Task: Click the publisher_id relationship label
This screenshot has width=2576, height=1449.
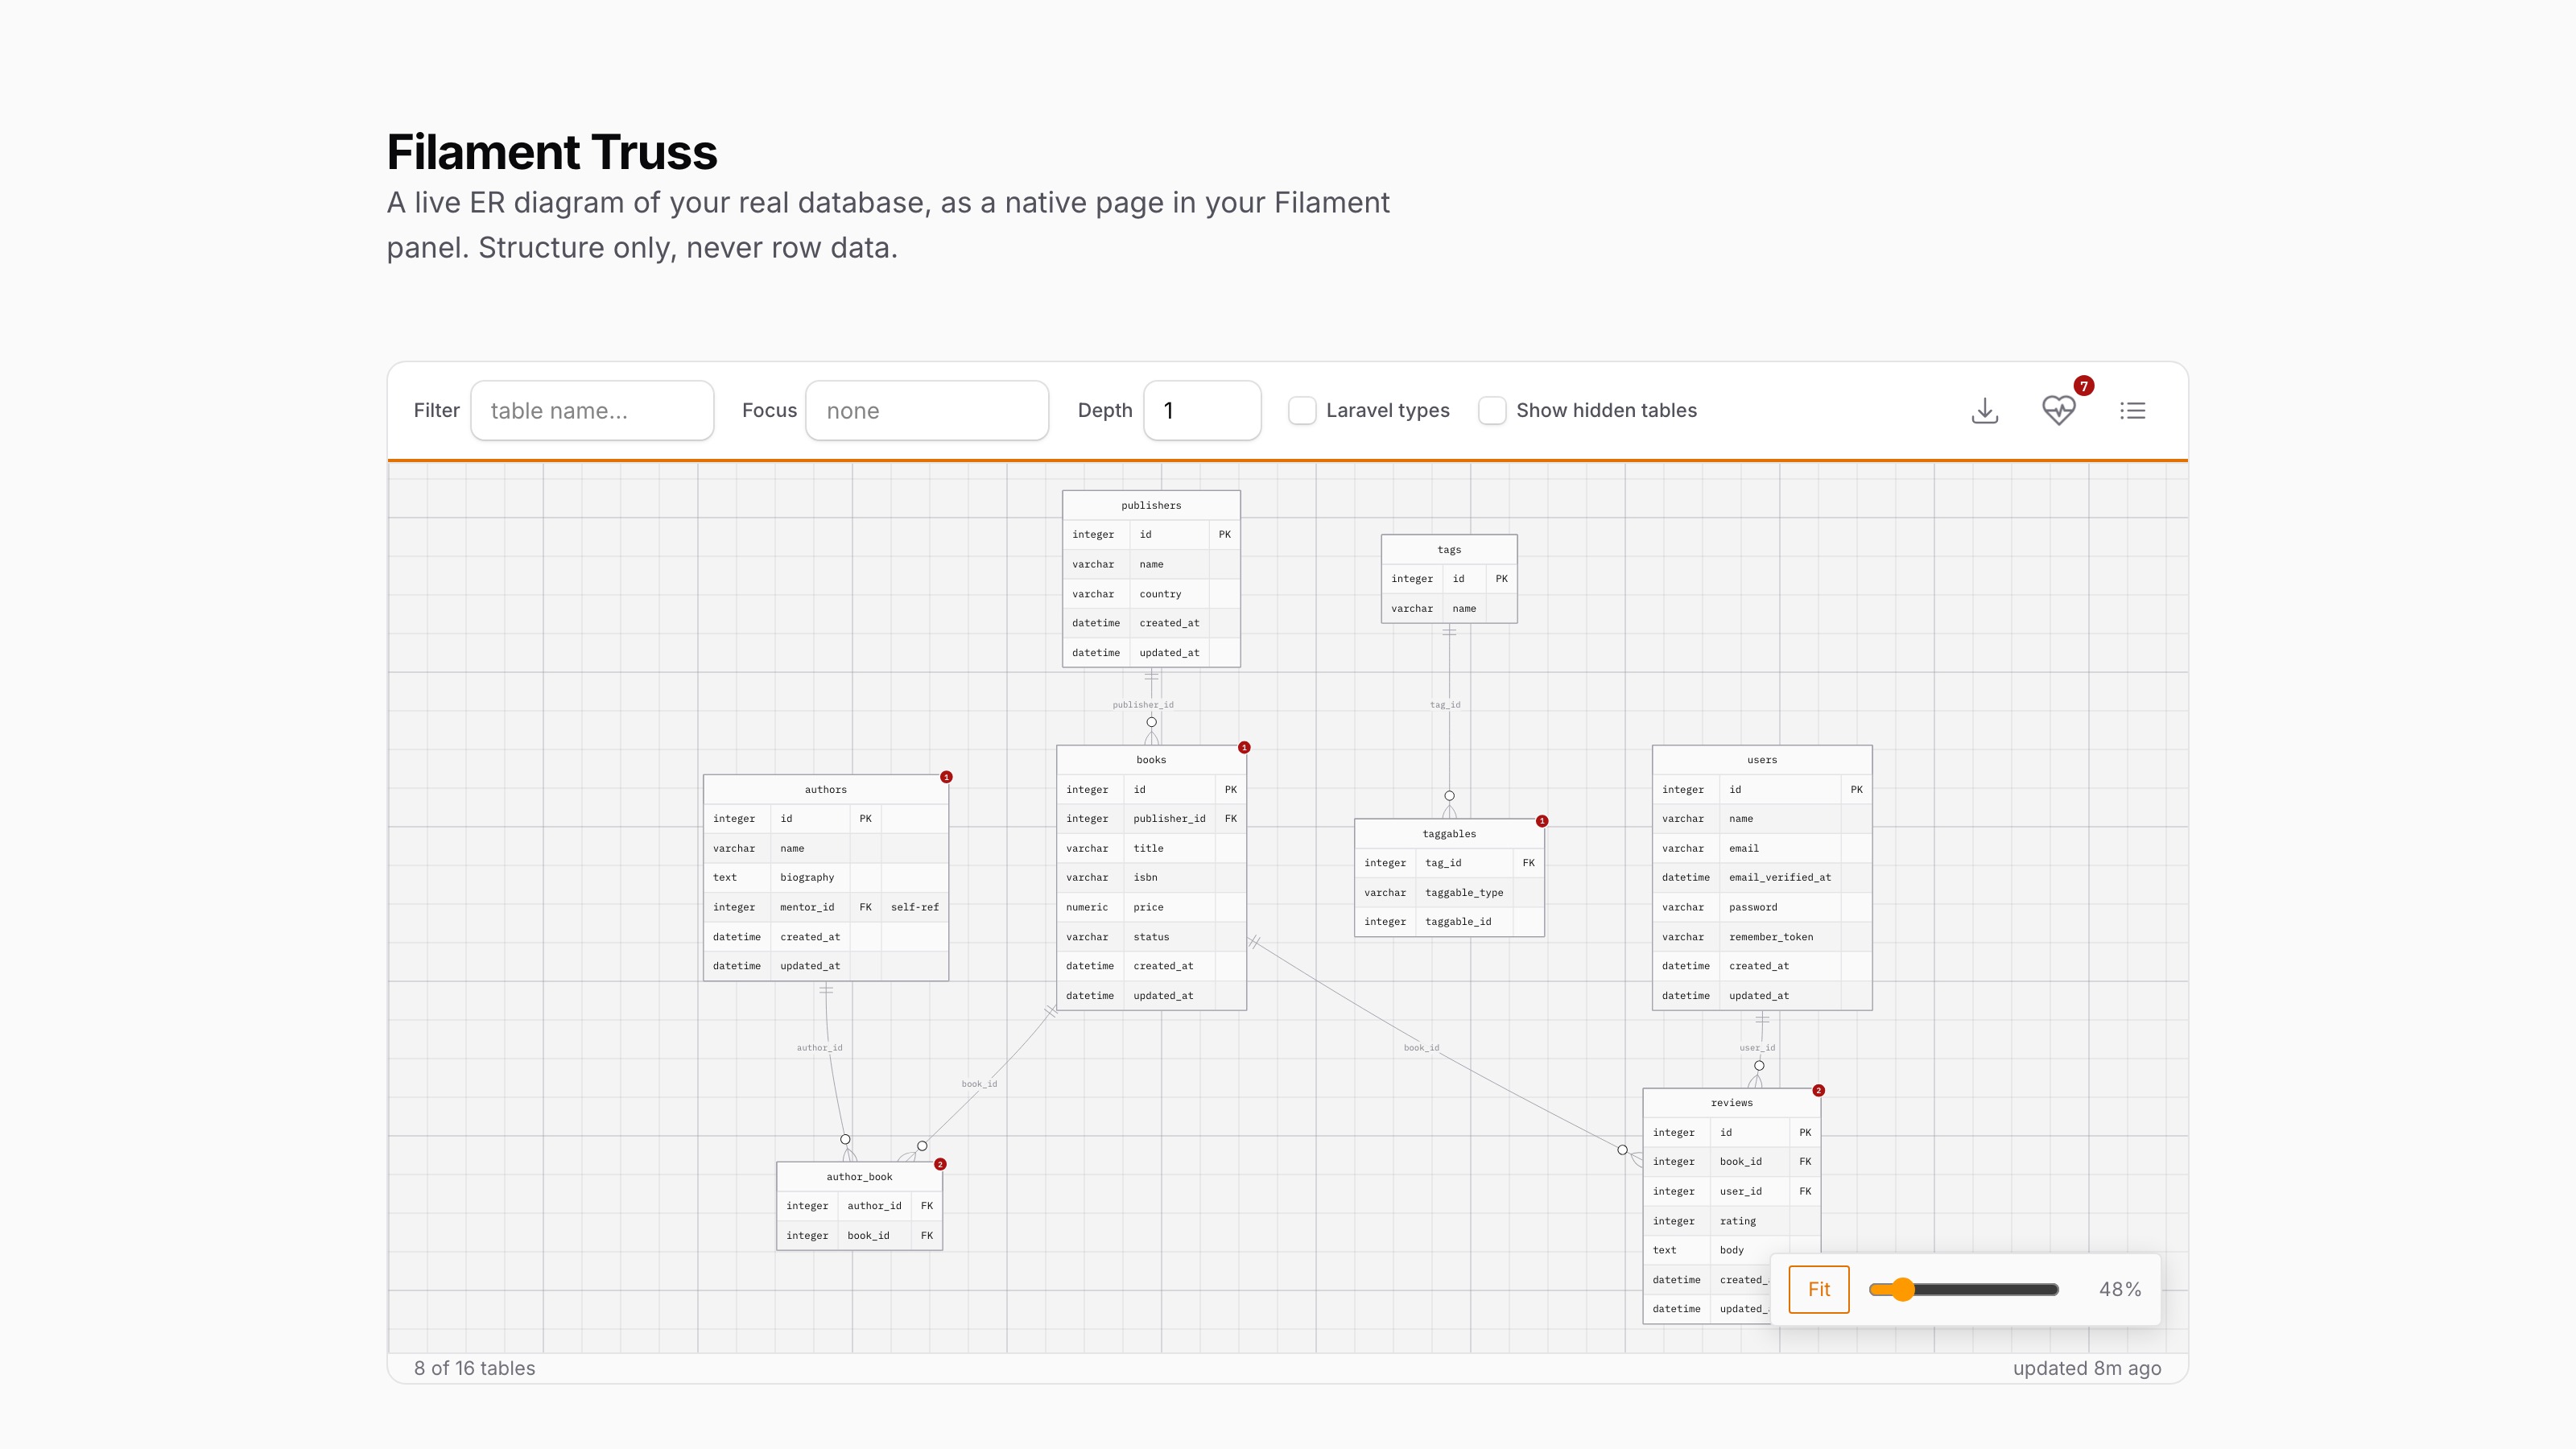Action: click(x=1143, y=705)
